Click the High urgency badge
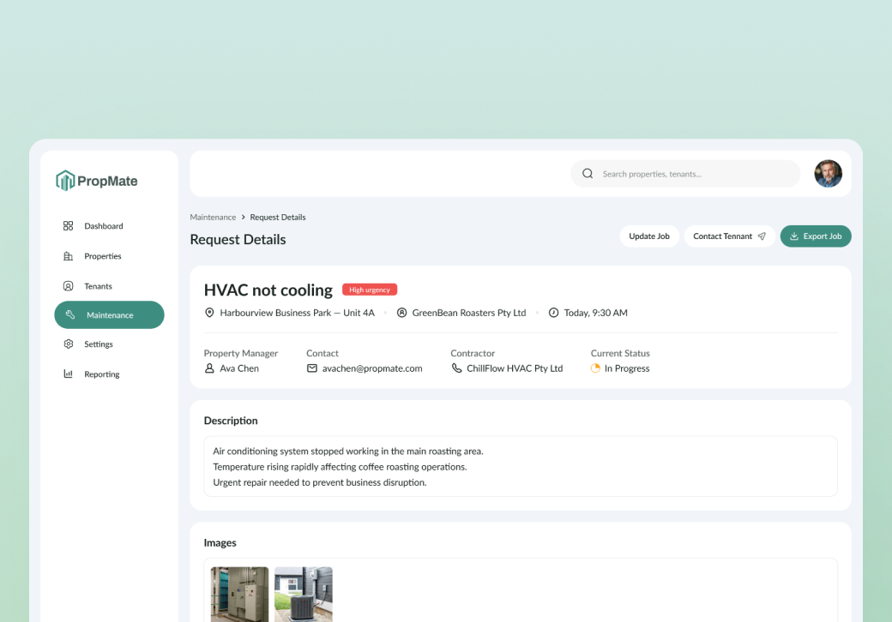The width and height of the screenshot is (892, 622). pyautogui.click(x=370, y=290)
